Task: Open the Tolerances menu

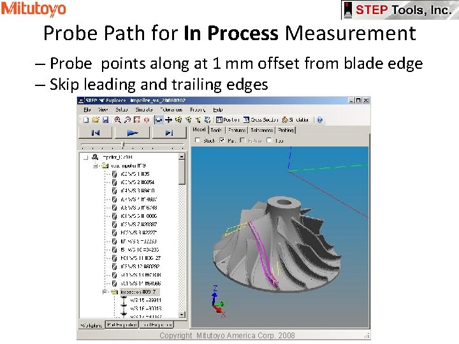Action: (171, 110)
